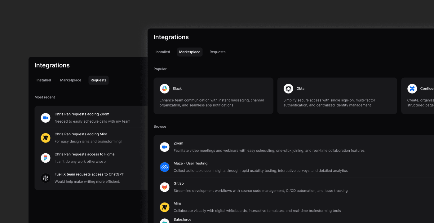Select the Maze - User Testing title

[x=190, y=163]
